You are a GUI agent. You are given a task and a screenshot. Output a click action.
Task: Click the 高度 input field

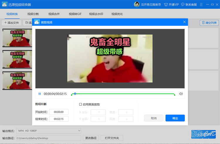(x=126, y=119)
